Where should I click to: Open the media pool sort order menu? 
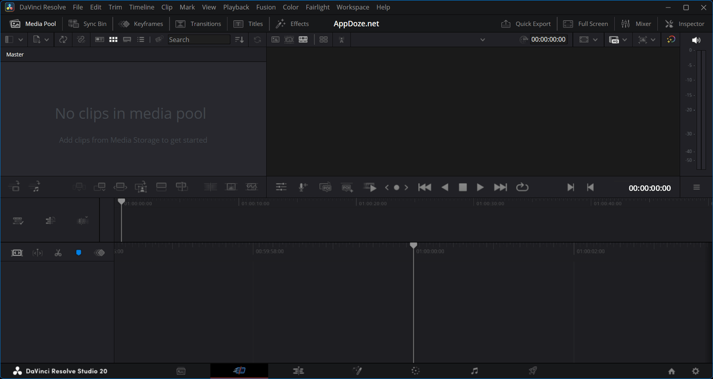tap(240, 40)
